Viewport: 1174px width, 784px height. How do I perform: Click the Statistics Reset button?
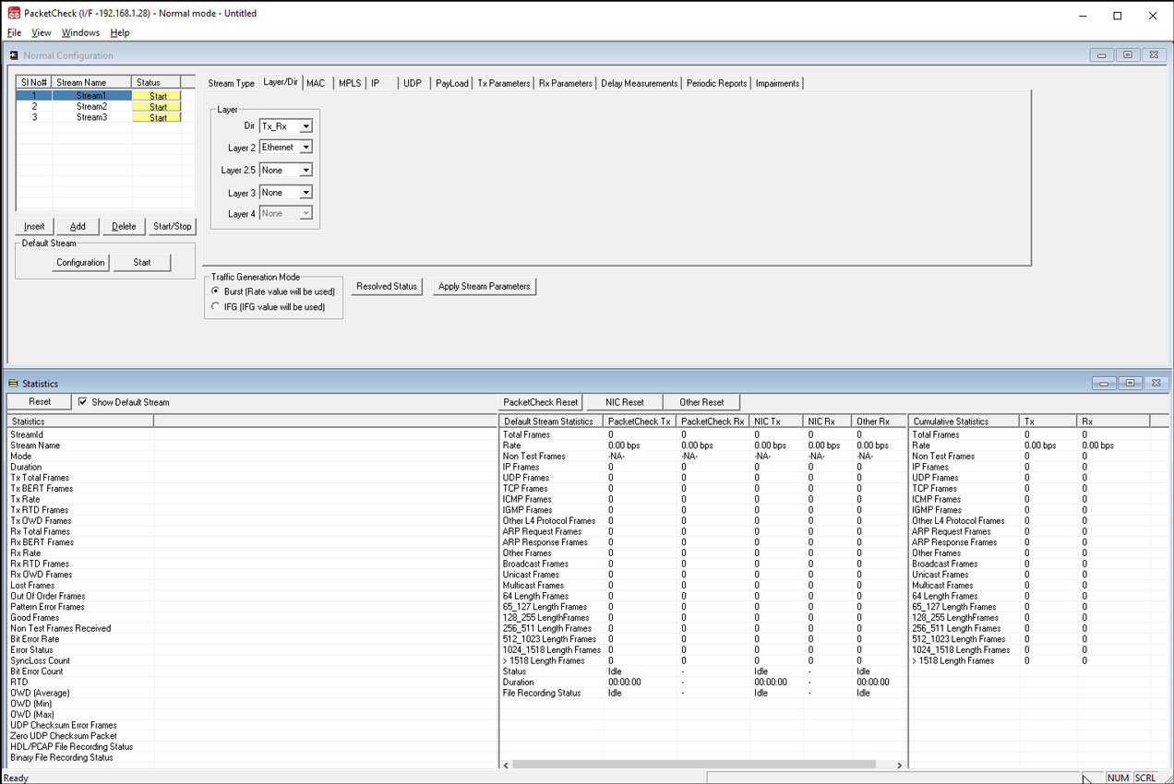point(40,402)
